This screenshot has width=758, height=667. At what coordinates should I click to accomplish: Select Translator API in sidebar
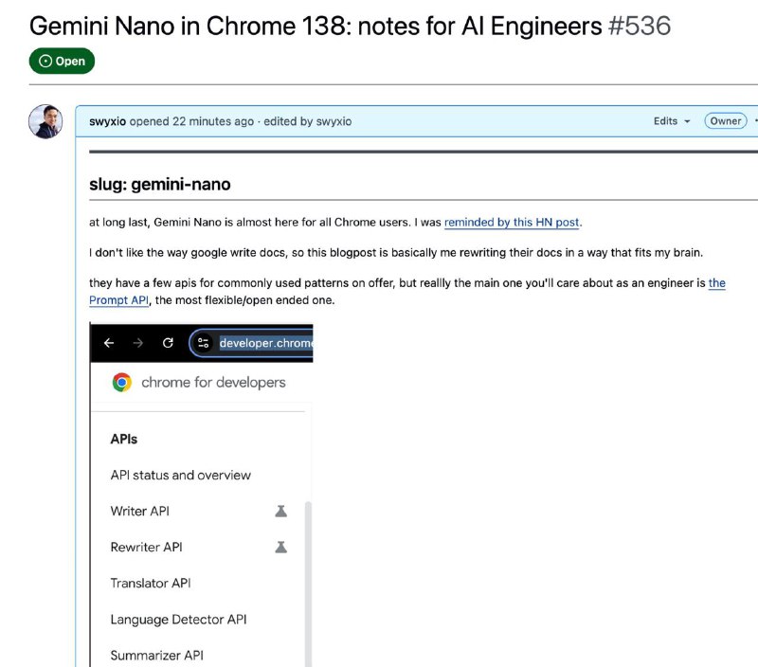click(x=151, y=583)
